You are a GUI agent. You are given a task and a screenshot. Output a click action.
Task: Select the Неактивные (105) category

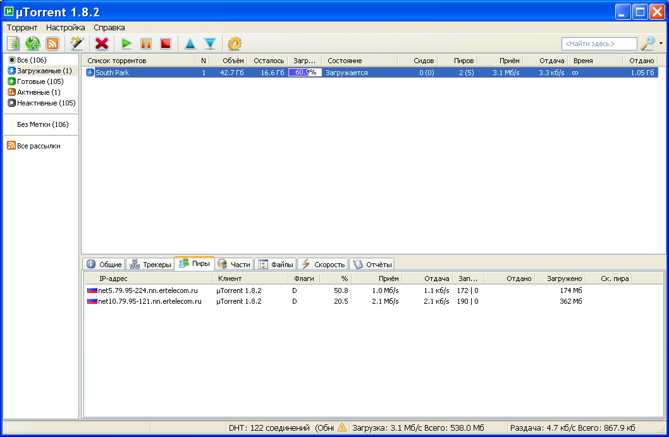pyautogui.click(x=41, y=103)
